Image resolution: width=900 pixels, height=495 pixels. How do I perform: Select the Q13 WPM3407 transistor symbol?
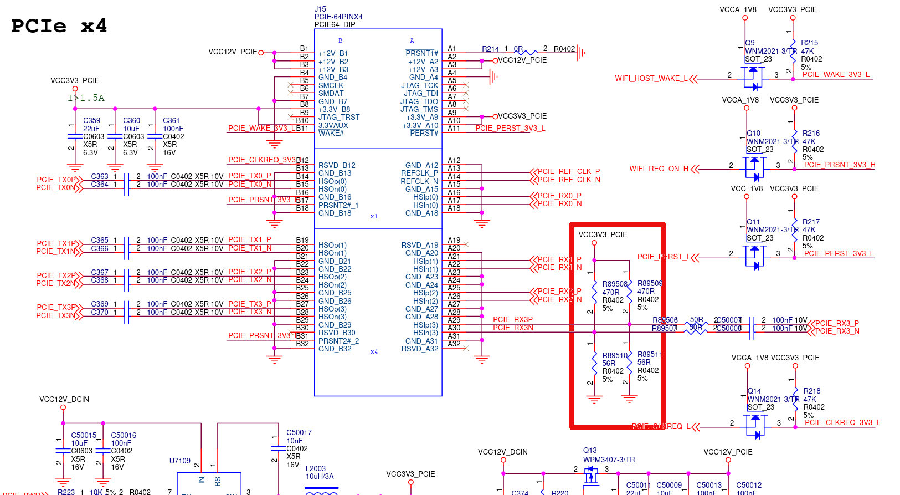pos(591,473)
